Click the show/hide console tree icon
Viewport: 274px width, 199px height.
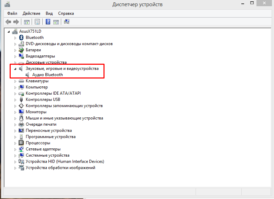pyautogui.click(x=27, y=22)
